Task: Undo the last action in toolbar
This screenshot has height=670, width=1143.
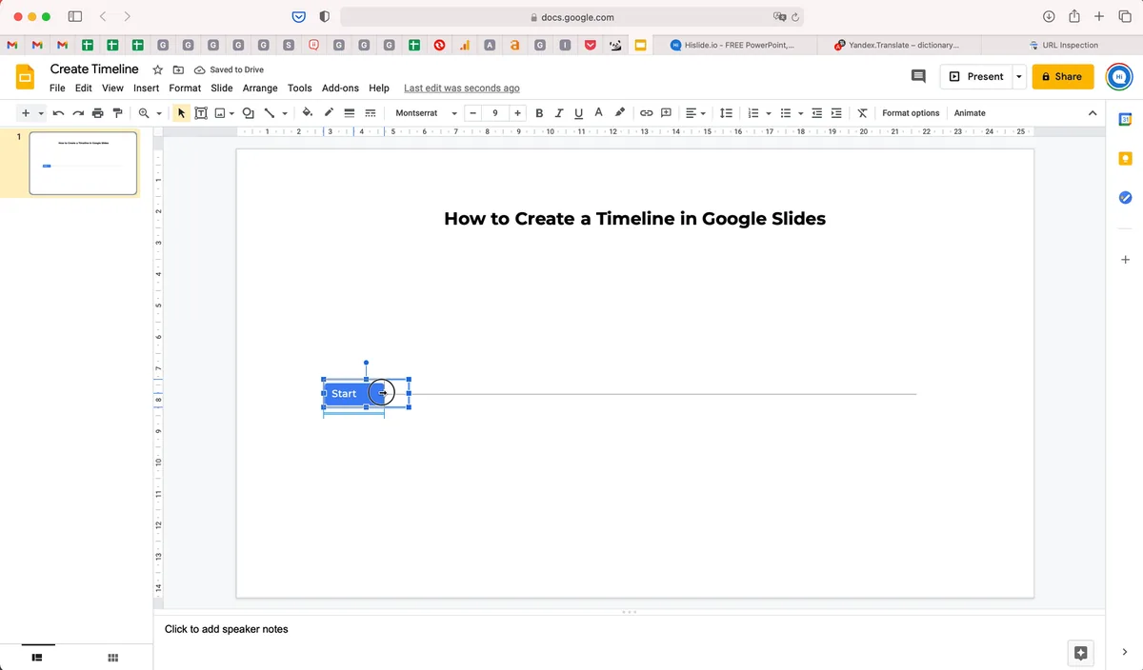Action: tap(59, 113)
